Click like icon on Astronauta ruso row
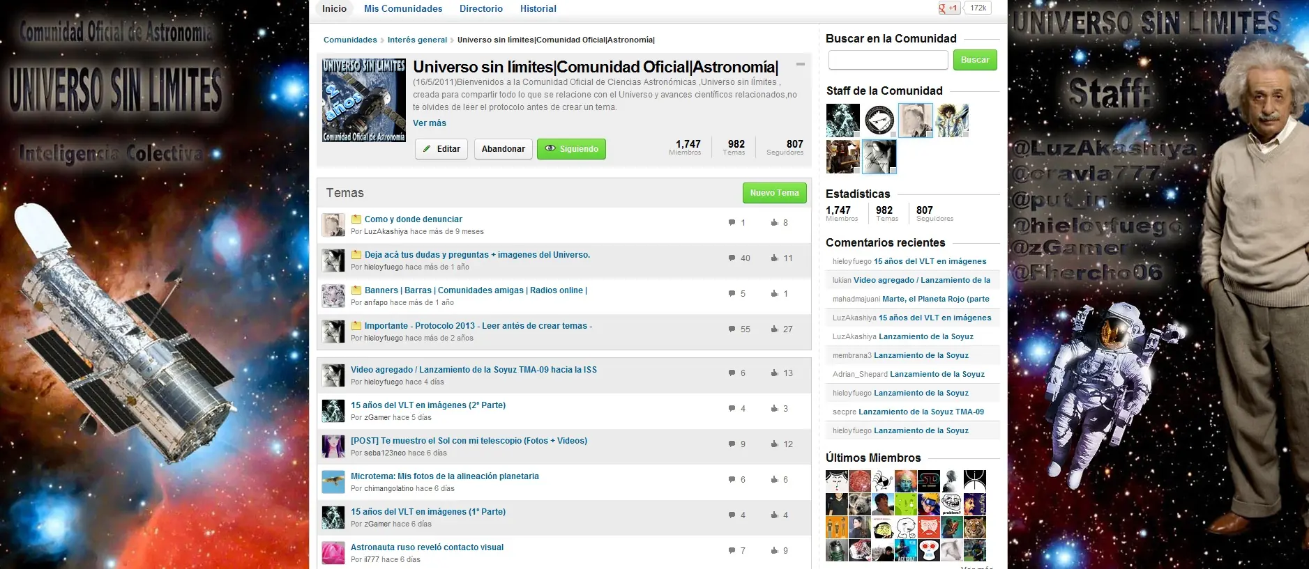Viewport: 1309px width, 569px height. (x=774, y=551)
